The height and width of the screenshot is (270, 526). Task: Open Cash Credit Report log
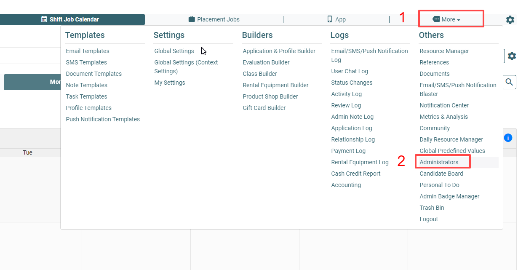tap(355, 174)
